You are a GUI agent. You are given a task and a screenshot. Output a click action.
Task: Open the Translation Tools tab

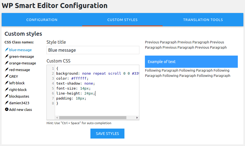point(203,20)
